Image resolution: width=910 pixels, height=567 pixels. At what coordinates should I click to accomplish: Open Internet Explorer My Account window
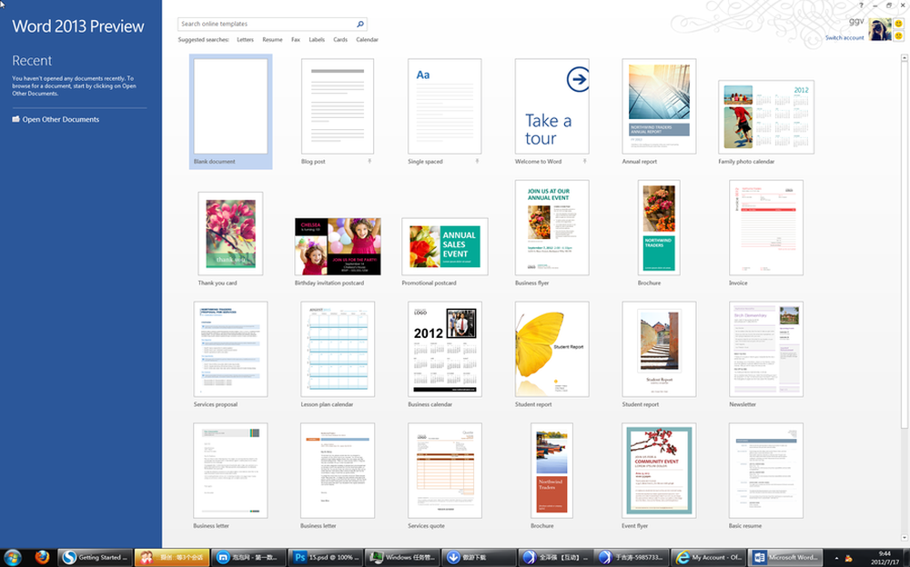[x=708, y=557]
